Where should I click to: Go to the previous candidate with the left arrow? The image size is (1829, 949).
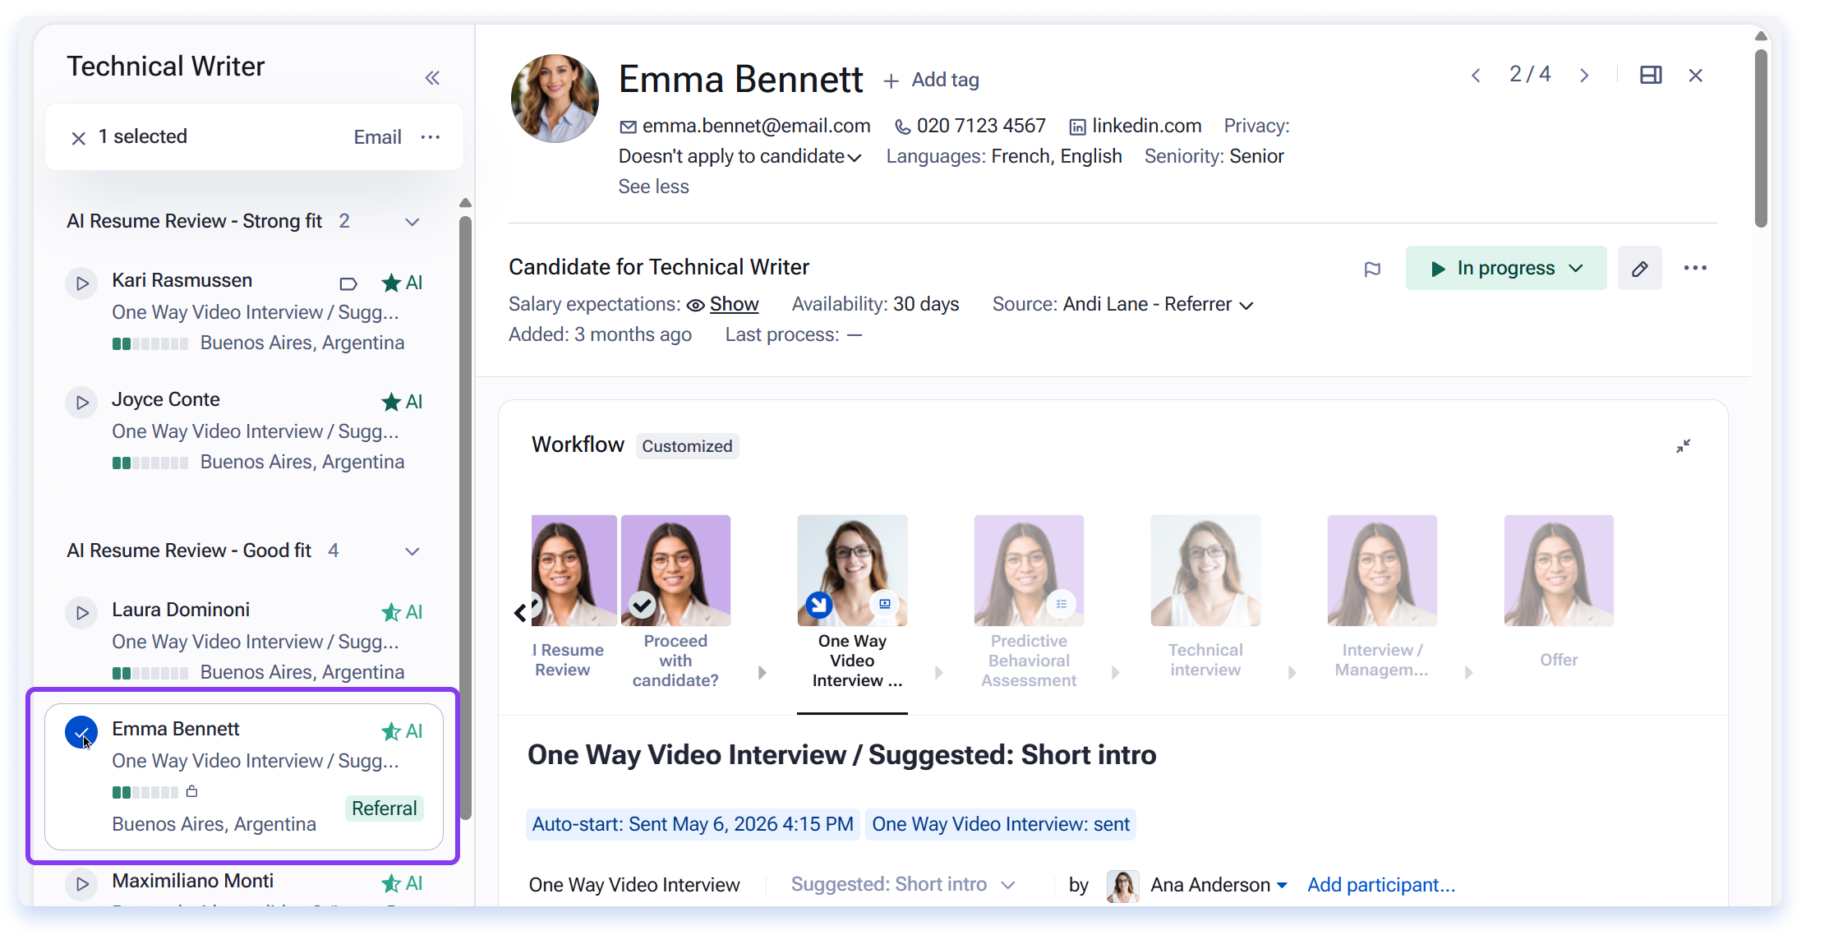click(x=1476, y=76)
